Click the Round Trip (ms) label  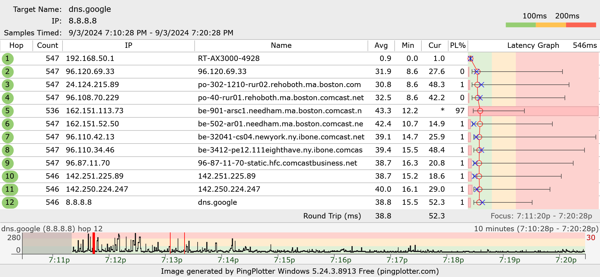coord(332,216)
